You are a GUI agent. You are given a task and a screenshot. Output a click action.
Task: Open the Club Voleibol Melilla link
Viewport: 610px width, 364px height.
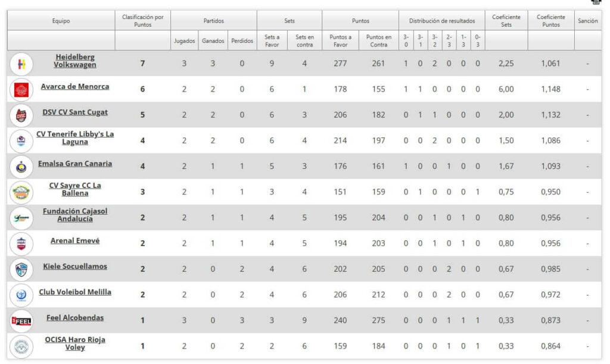[x=75, y=292]
